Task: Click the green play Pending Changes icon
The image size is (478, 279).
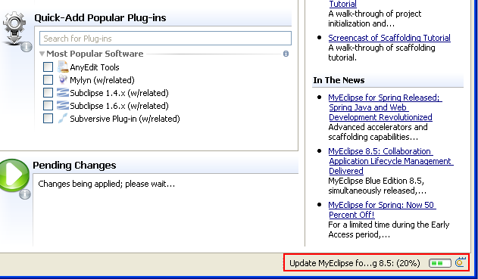Action: click(14, 176)
